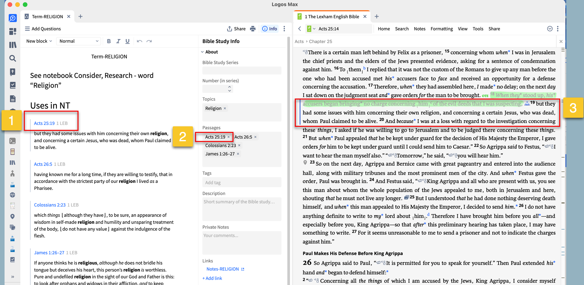This screenshot has width=584, height=285.
Task: Increase the Number in series stepper
Action: [229, 87]
